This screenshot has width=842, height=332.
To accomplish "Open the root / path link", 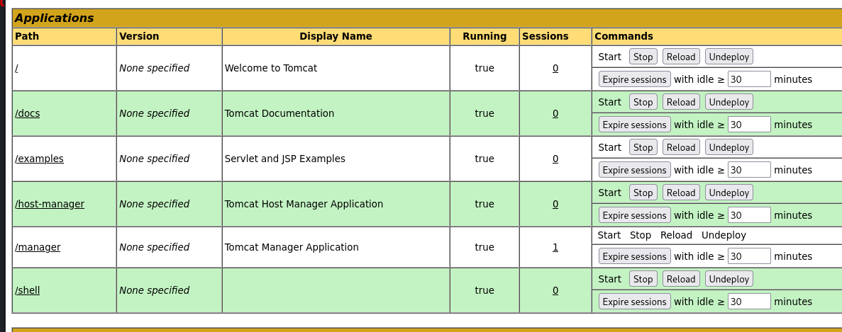I will (17, 68).
